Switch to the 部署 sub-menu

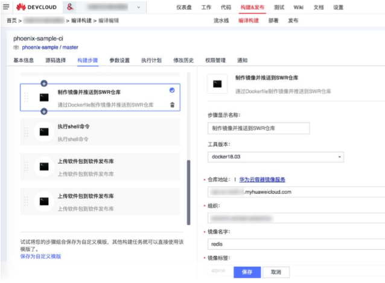[273, 20]
